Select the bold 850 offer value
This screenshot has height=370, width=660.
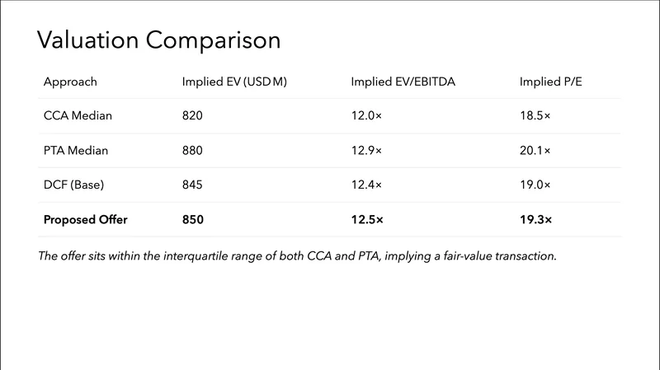(x=192, y=220)
